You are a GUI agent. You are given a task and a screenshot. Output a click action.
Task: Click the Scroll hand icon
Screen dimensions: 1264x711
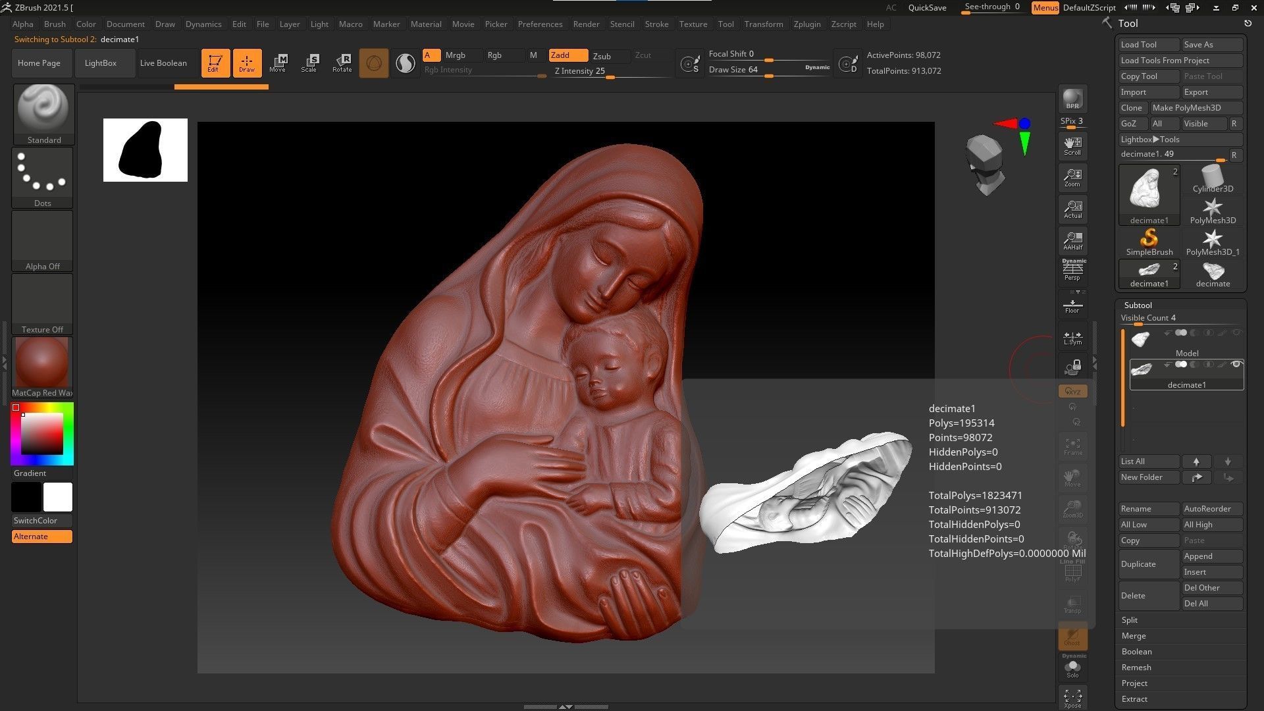point(1072,145)
